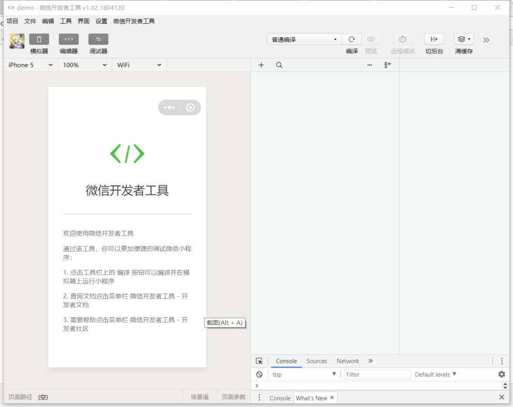513x407 pixels.
Task: Open the 100% zoom dropdown
Action: point(85,65)
